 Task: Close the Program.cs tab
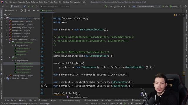point(53,11)
